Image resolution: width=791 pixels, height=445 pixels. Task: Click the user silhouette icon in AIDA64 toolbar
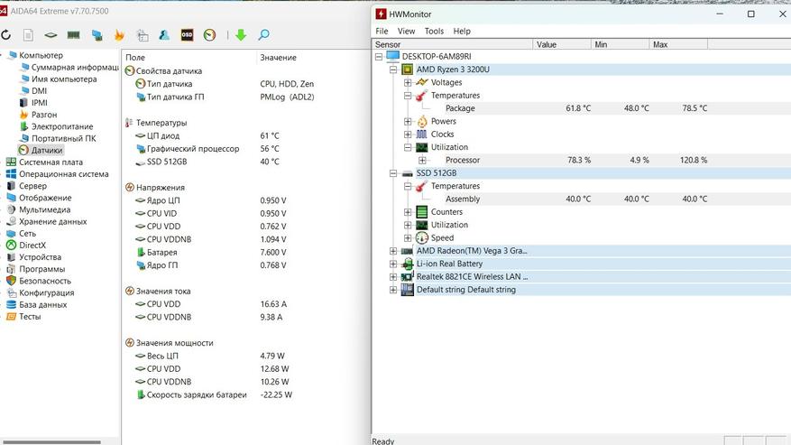(x=164, y=35)
